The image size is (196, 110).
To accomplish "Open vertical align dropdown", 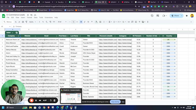I will (115, 22).
